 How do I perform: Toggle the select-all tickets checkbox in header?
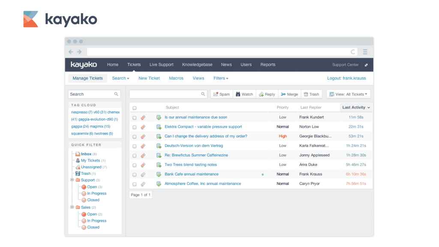pos(135,108)
